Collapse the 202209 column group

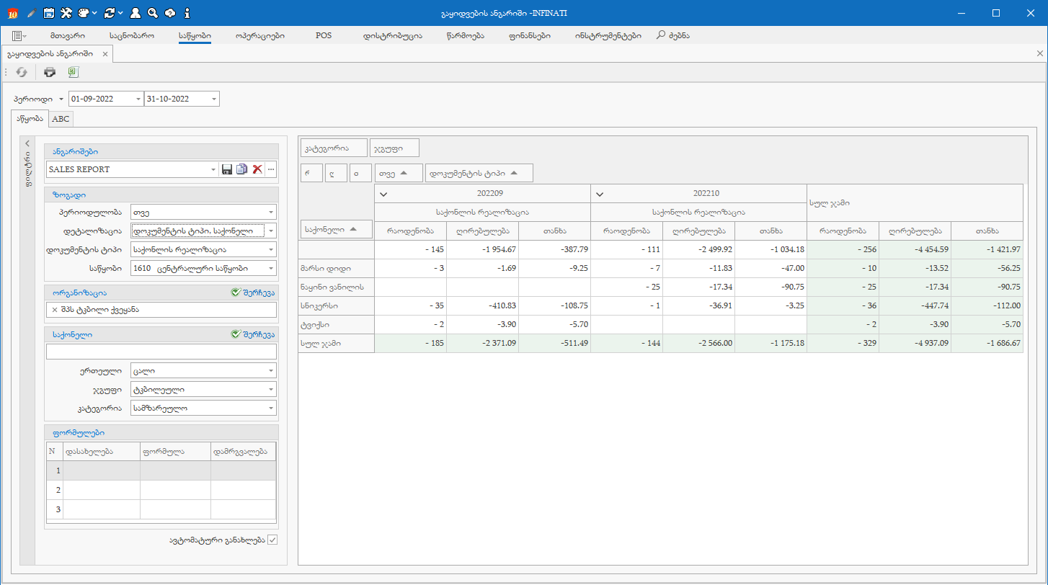tap(383, 194)
